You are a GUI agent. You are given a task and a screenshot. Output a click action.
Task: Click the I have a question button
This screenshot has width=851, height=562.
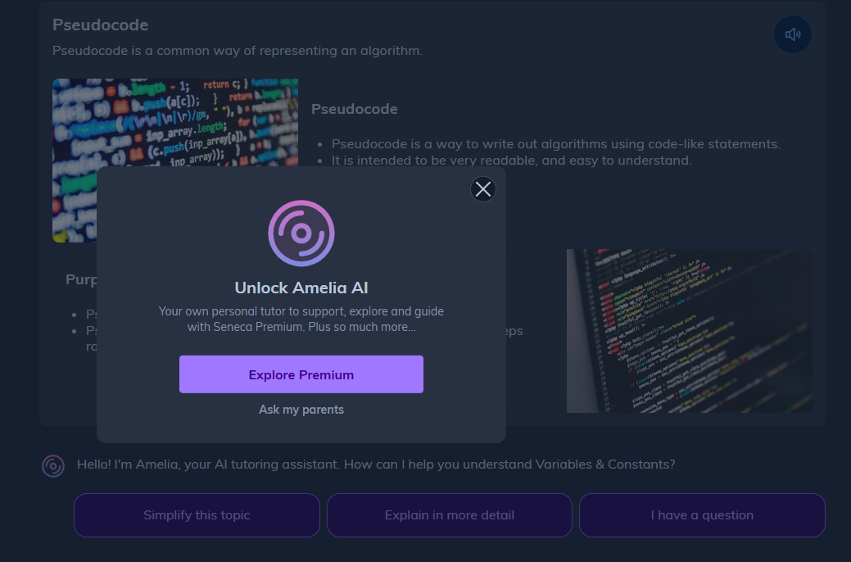tap(702, 515)
